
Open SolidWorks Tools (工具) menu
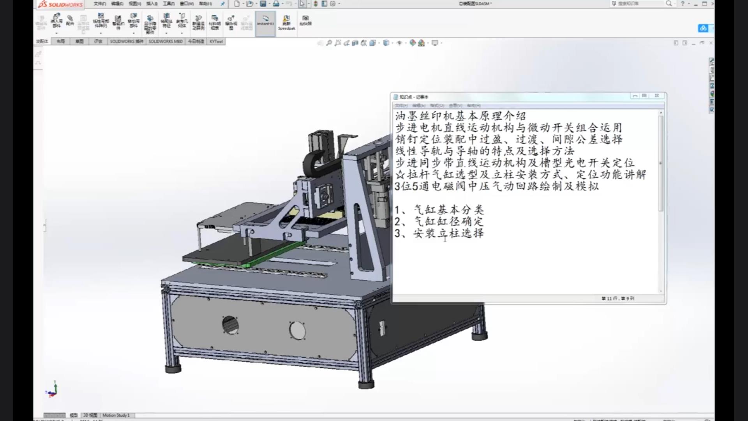pyautogui.click(x=169, y=4)
